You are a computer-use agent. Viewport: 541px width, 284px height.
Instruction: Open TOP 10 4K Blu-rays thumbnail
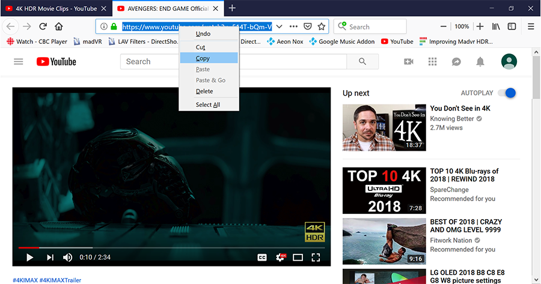pyautogui.click(x=384, y=190)
